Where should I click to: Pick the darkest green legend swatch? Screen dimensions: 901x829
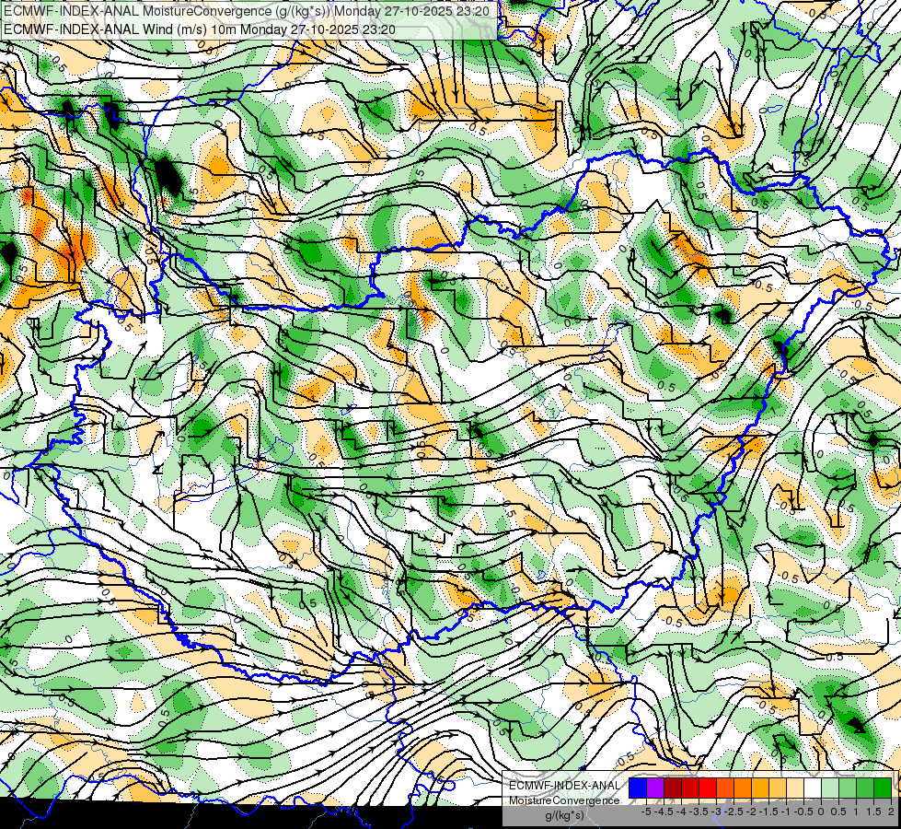coord(883,788)
